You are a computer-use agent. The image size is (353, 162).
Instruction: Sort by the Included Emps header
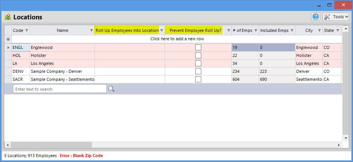274,30
